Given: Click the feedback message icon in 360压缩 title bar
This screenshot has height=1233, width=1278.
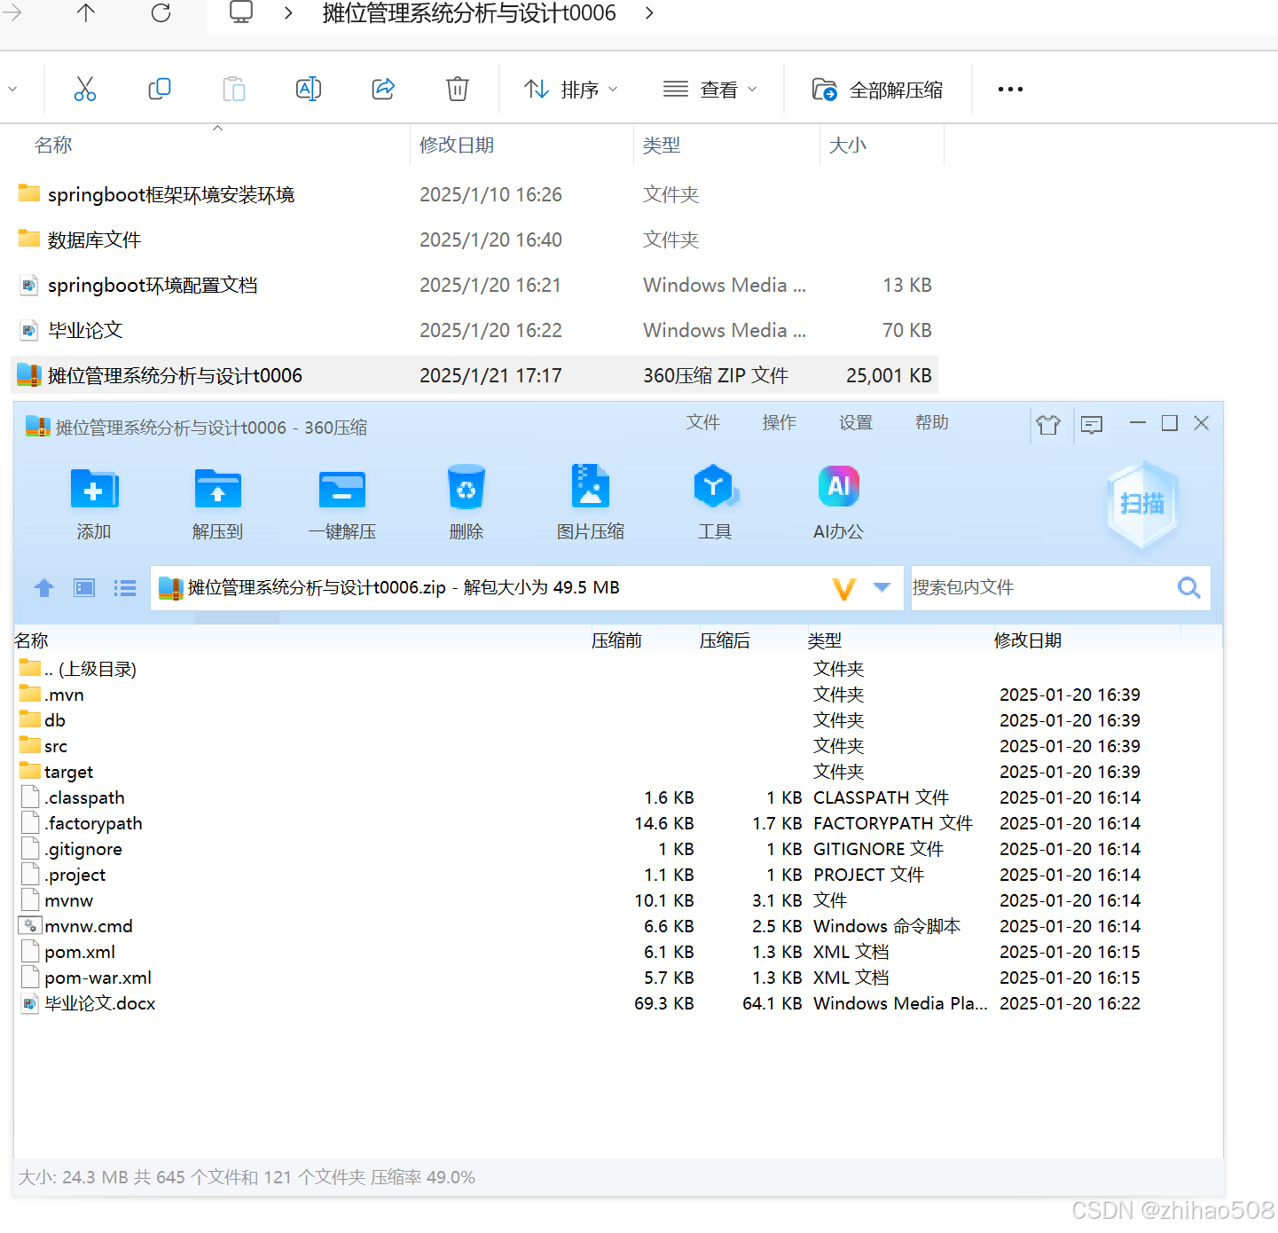Looking at the screenshot, I should 1092,425.
